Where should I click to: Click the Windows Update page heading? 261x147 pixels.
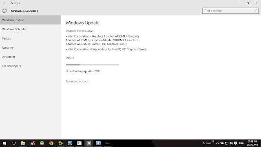[x=82, y=23]
